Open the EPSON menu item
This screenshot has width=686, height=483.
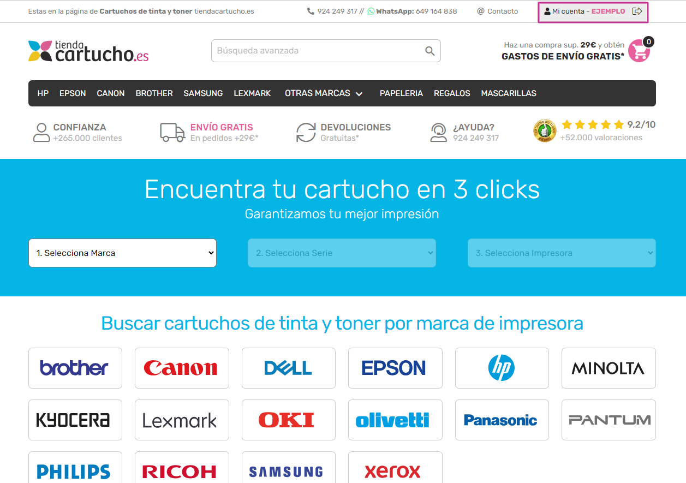(x=73, y=93)
